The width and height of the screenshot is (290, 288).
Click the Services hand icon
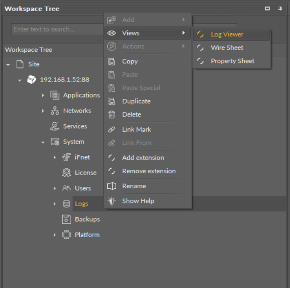tap(55, 126)
